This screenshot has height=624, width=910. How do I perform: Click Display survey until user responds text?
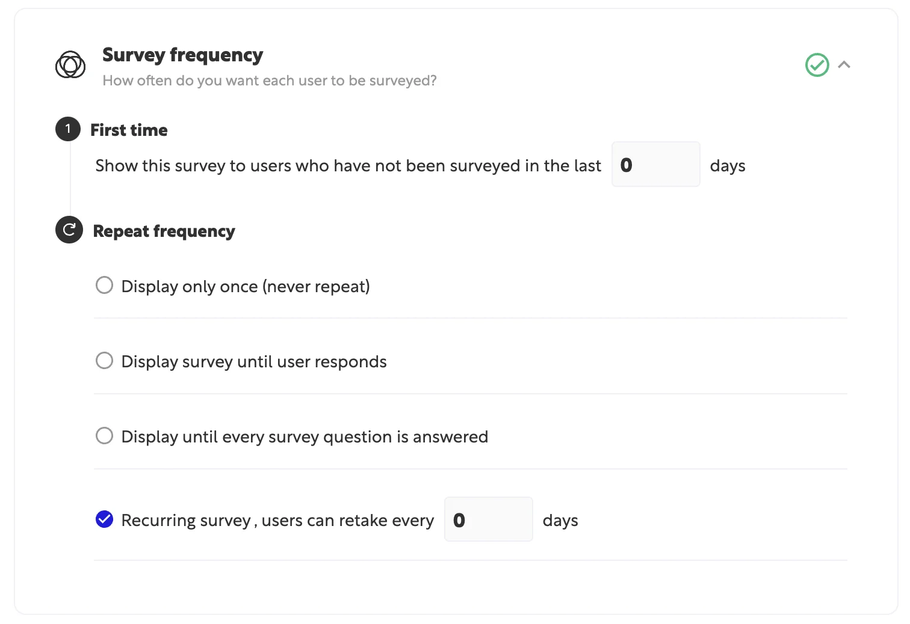click(254, 361)
